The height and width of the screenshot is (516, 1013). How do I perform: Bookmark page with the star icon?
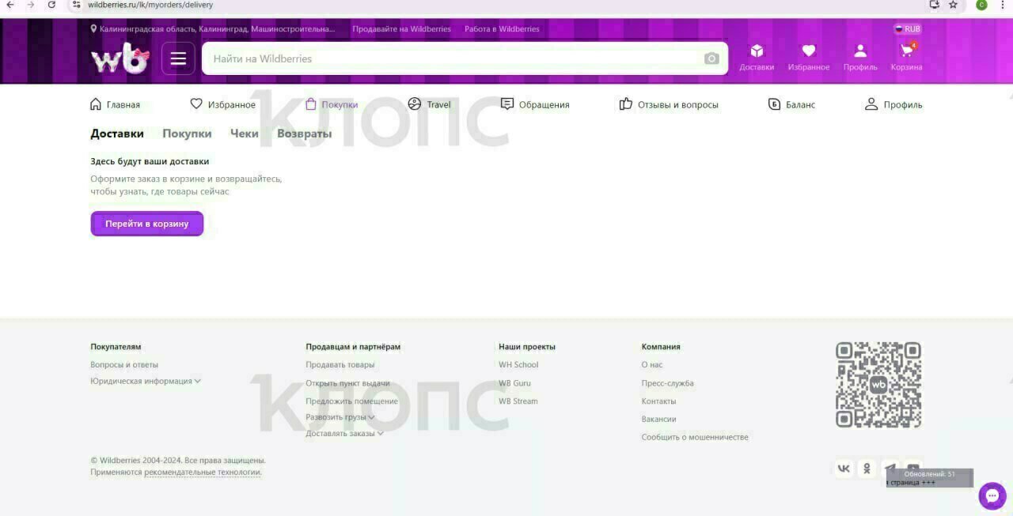coord(953,5)
